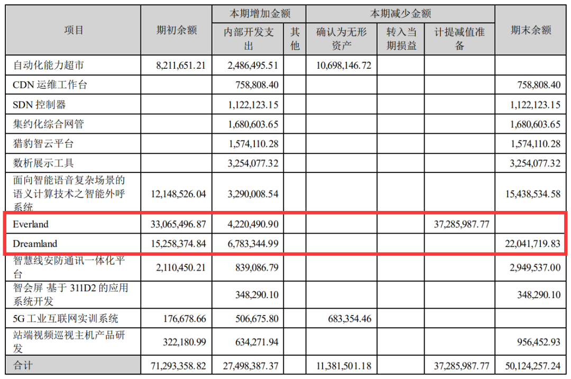Image resolution: width=571 pixels, height=379 pixels.
Task: Click the CDN 运维工作台 row label
Action: pyautogui.click(x=50, y=85)
